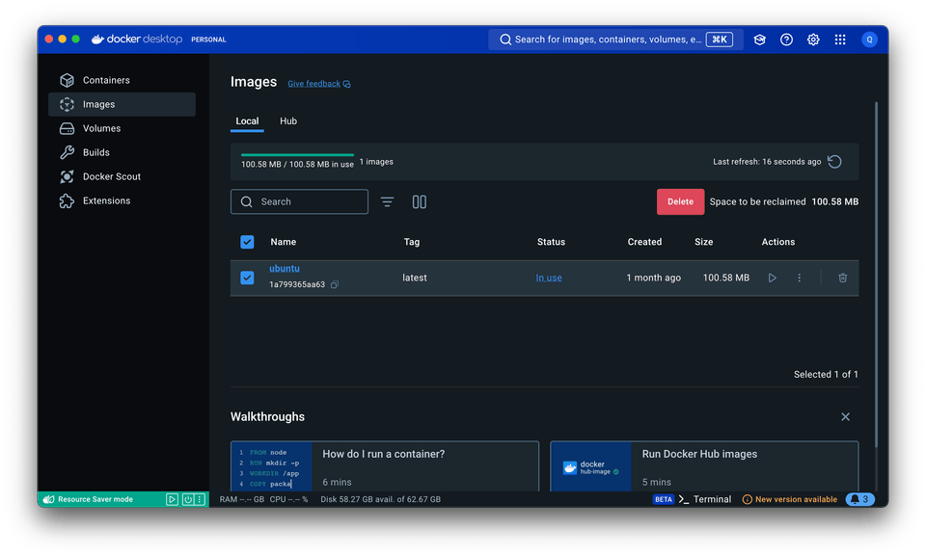Open the ubuntu image details link

(x=285, y=269)
